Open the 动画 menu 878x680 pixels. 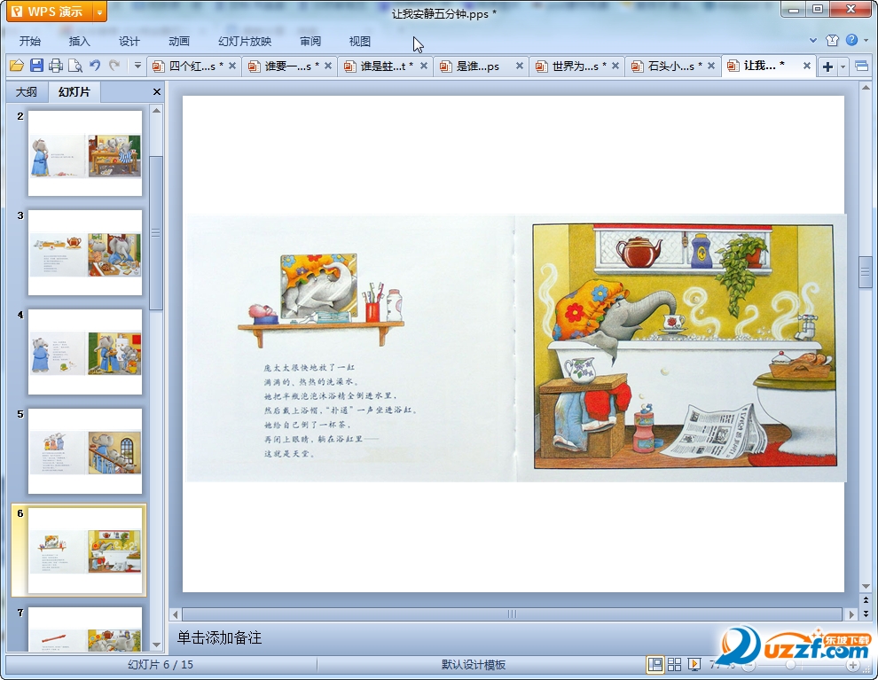[x=178, y=42]
